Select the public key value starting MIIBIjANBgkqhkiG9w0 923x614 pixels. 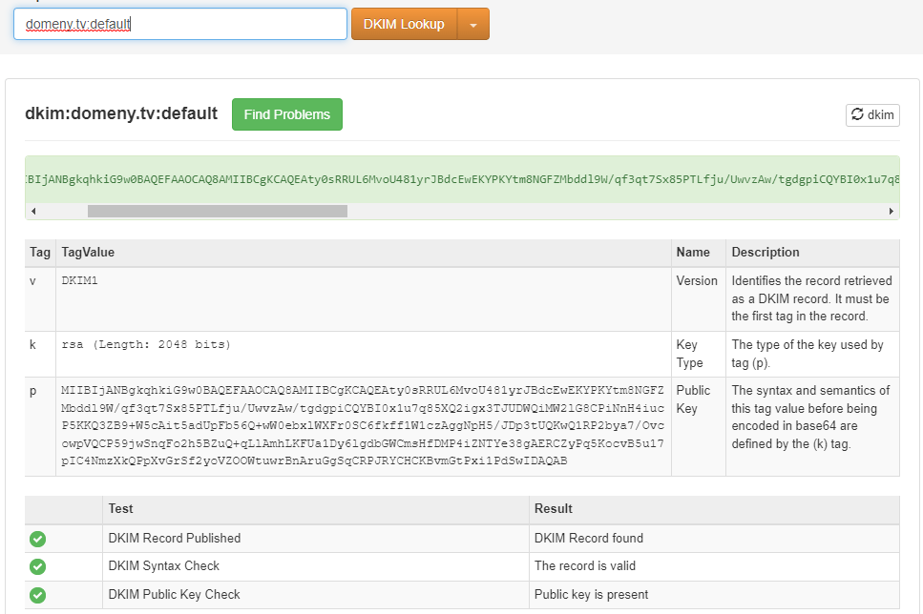[x=363, y=425]
